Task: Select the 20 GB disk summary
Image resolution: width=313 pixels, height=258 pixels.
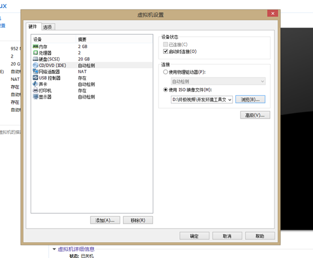Action: (x=84, y=59)
